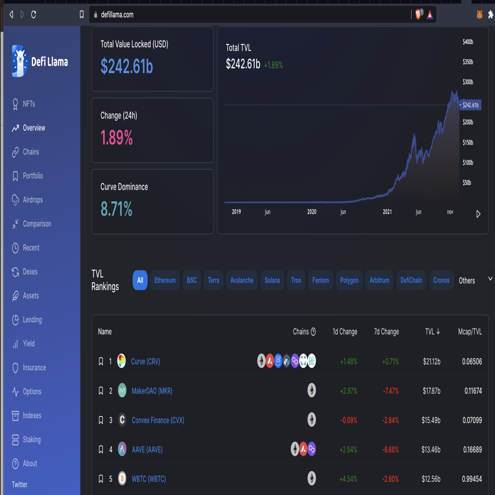Image resolution: width=495 pixels, height=495 pixels.
Task: Go to Overview in the sidebar
Action: point(28,128)
